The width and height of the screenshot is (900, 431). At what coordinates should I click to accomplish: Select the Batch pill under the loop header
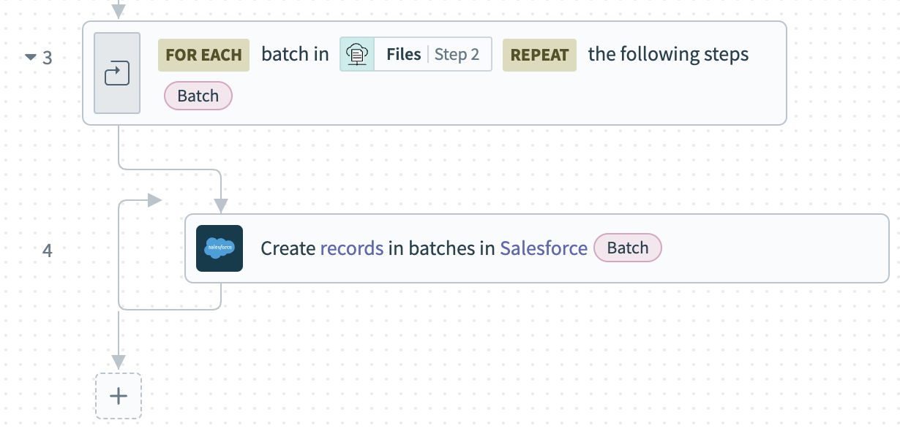pos(198,96)
